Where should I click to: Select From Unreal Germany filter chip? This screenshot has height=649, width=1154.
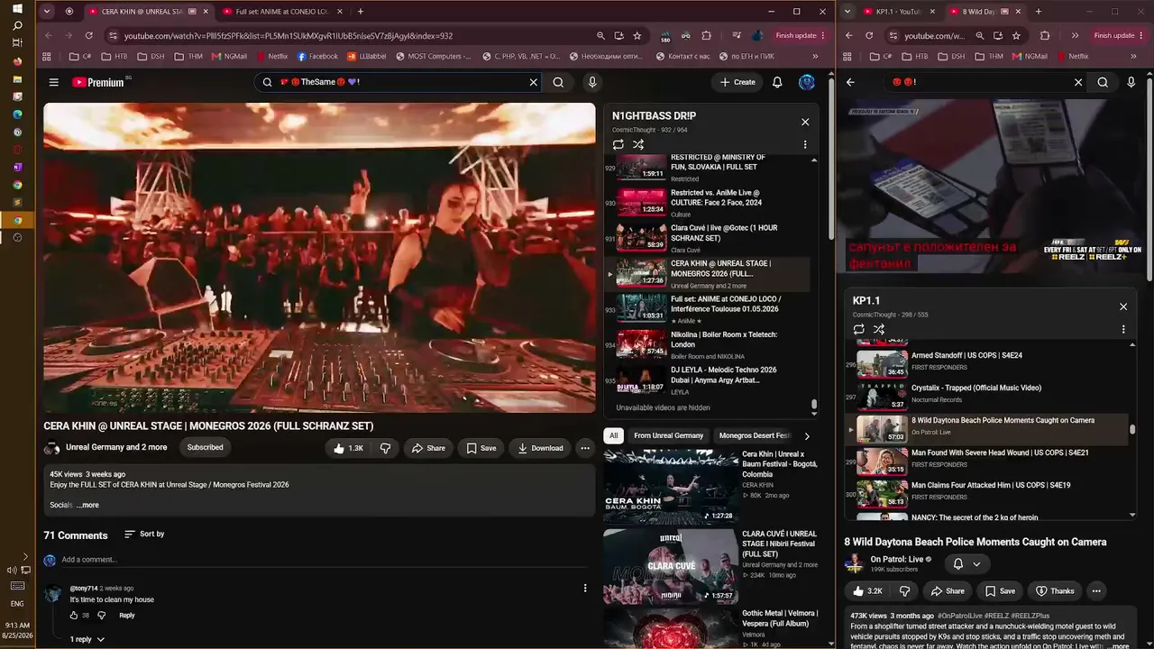click(668, 436)
